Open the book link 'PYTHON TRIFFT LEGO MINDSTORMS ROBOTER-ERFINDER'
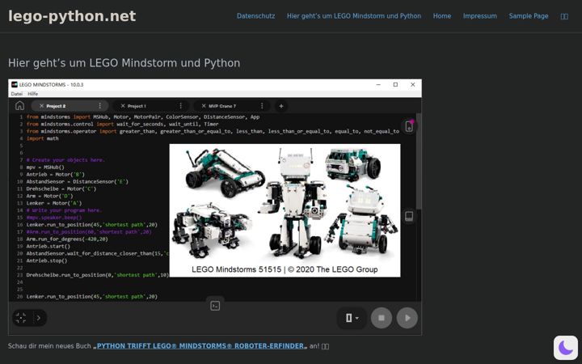Image resolution: width=582 pixels, height=364 pixels. [x=200, y=346]
